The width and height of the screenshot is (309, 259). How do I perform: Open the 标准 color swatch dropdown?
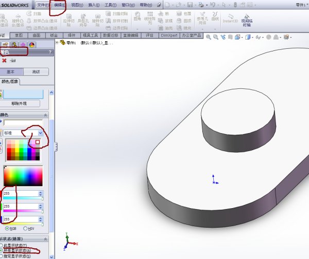click(x=40, y=133)
